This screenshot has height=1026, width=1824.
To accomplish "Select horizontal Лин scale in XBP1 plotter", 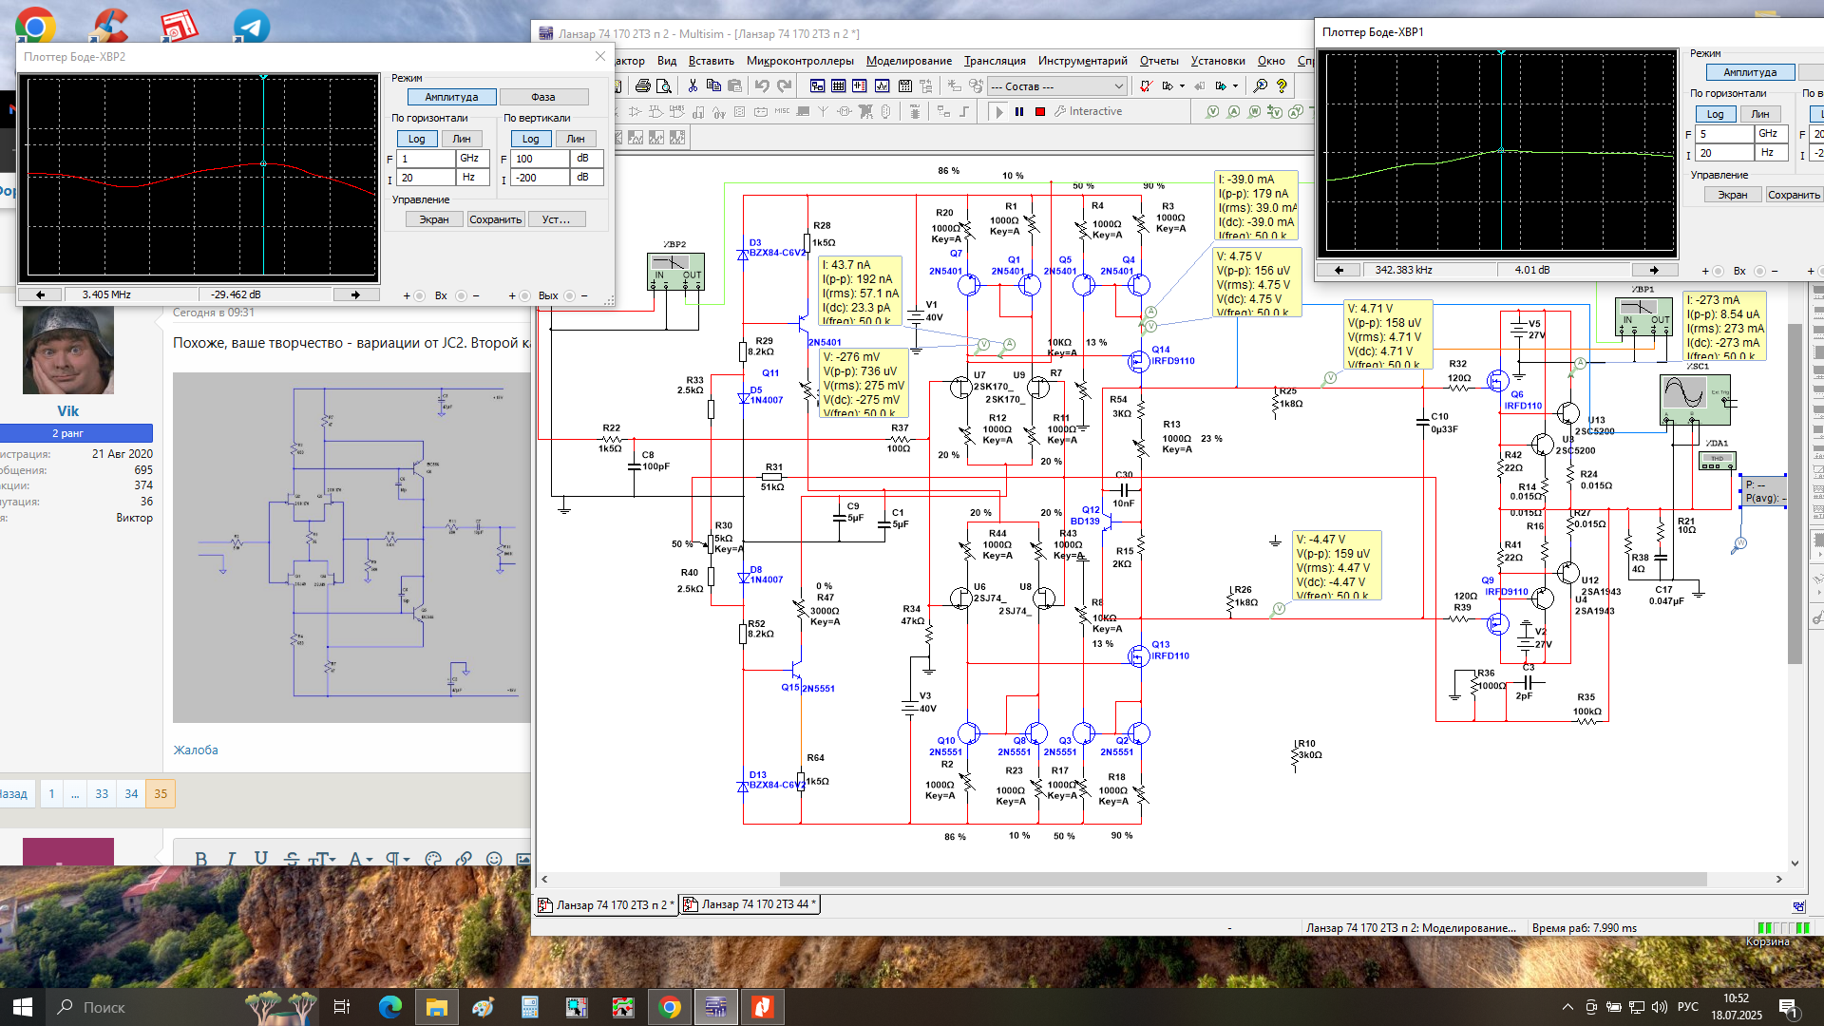I will click(x=1760, y=114).
